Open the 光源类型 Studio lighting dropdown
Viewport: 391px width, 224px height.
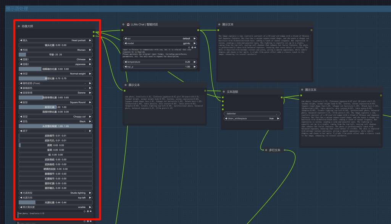[x=56, y=193]
